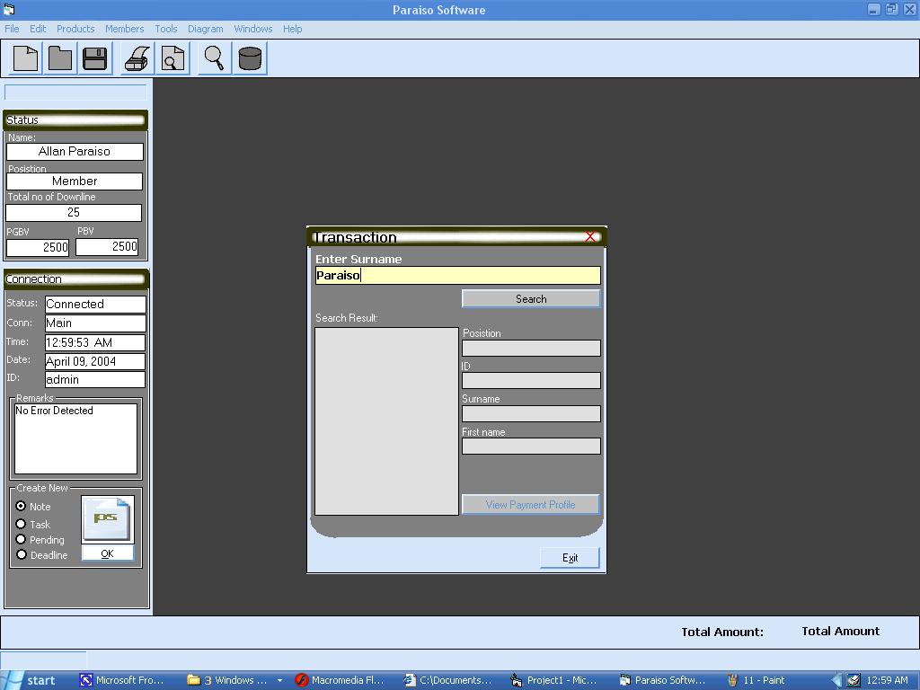This screenshot has width=920, height=690.
Task: Open the Edit menu
Action: coord(38,29)
